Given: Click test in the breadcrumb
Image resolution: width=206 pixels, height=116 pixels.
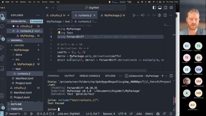Looking at the screenshot, I should pyautogui.click(x=68, y=22).
